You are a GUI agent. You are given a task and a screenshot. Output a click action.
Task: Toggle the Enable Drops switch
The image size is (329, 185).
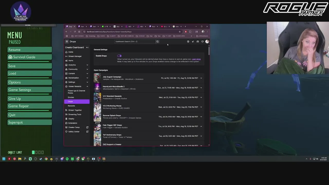[x=120, y=56]
